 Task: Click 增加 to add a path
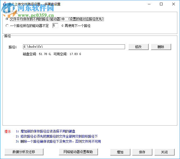pyautogui.click(x=120, y=152)
